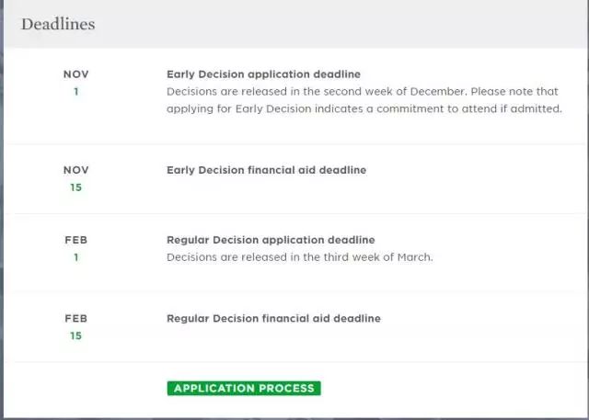The height and width of the screenshot is (420, 589).
Task: Select the Deadlines section heading
Action: 58,25
